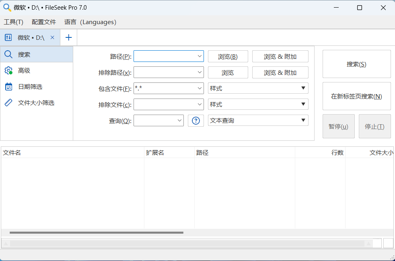Click the tab's settings sliders icon

(8, 37)
